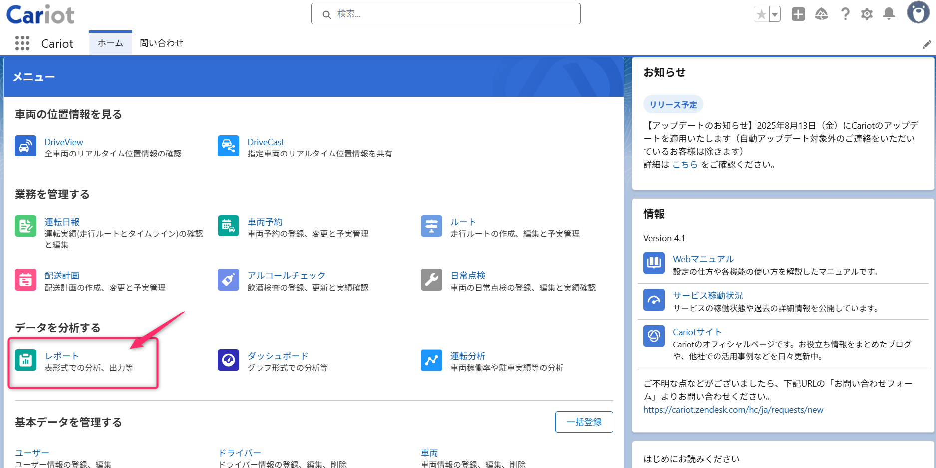Click the 'はじめにお読みください' heading

[691, 459]
